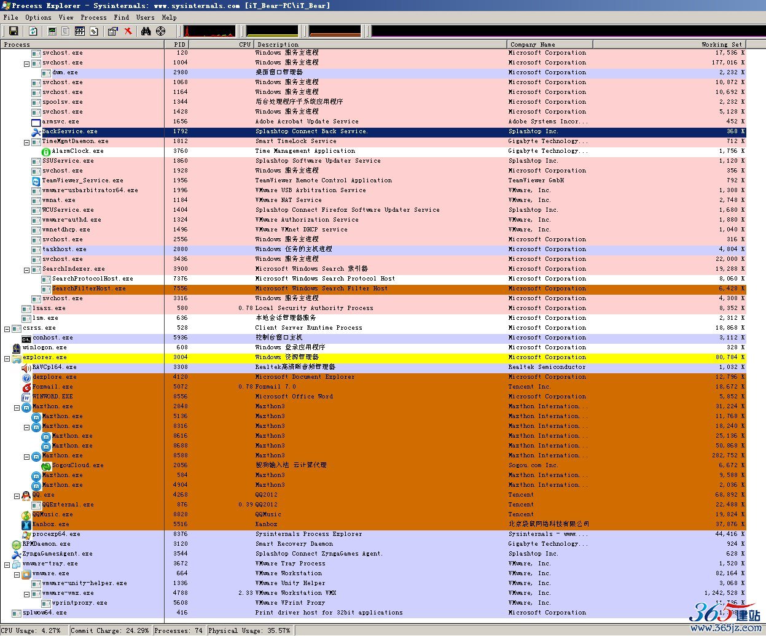
Task: Open the Process menu
Action: pyautogui.click(x=93, y=17)
